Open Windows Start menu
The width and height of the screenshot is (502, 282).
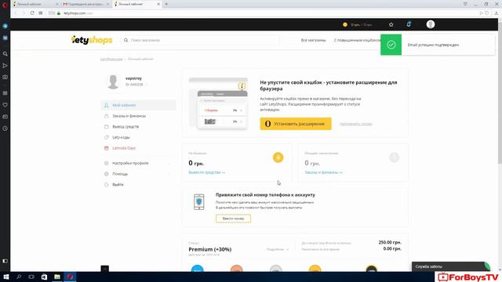6,277
